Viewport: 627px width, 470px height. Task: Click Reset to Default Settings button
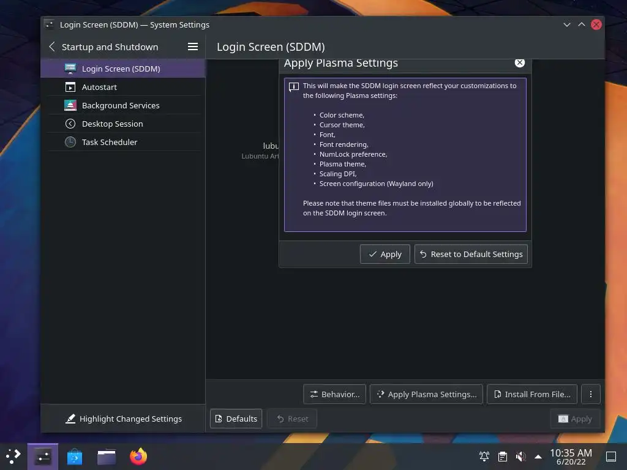tap(471, 254)
